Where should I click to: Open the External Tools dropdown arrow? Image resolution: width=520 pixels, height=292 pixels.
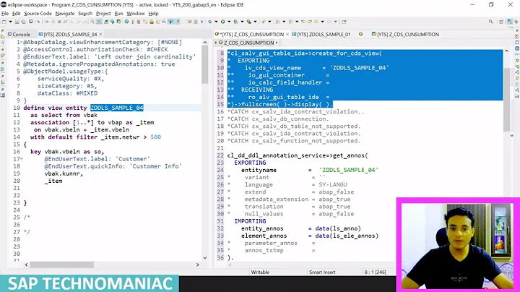[255, 22]
